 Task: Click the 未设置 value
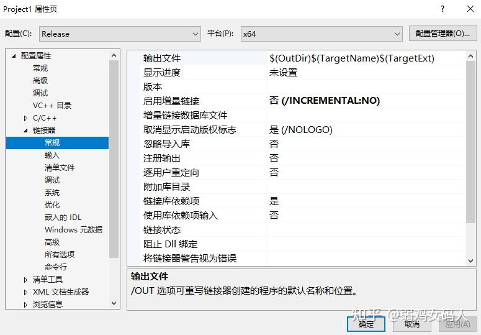tap(283, 73)
